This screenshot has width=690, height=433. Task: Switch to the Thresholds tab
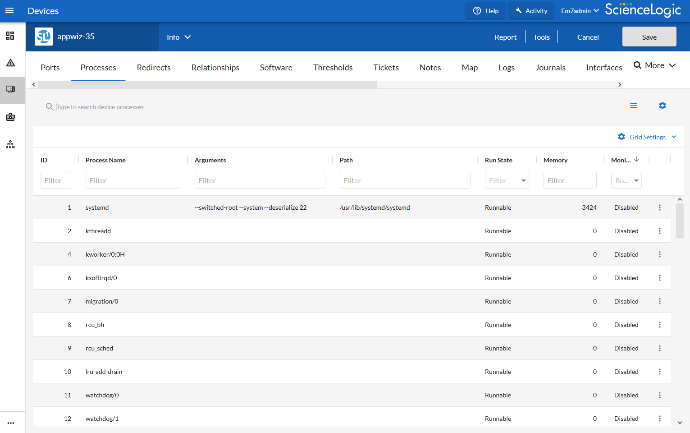333,68
